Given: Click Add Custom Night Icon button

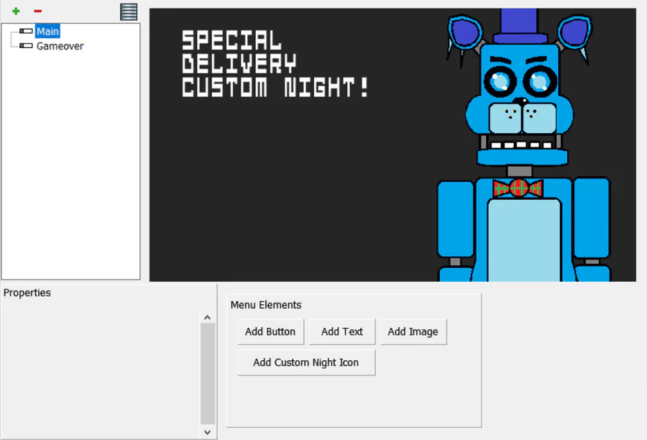Looking at the screenshot, I should click(x=306, y=362).
